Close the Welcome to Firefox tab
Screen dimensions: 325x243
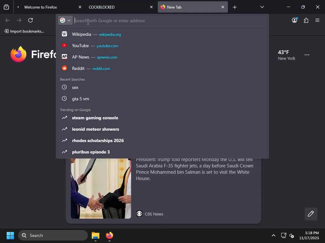pyautogui.click(x=80, y=7)
